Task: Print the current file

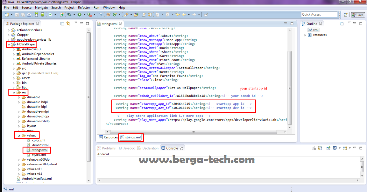Action: [x=29, y=14]
